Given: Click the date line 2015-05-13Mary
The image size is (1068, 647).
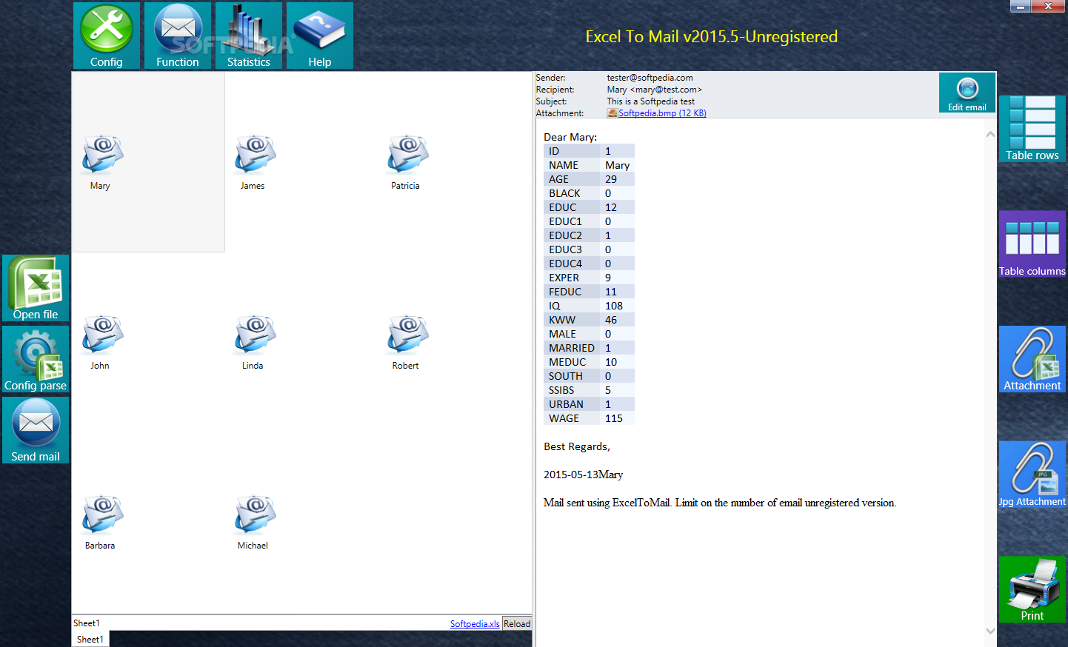Looking at the screenshot, I should (x=583, y=475).
